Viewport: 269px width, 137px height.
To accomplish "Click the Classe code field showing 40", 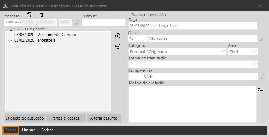I will 138,39.
